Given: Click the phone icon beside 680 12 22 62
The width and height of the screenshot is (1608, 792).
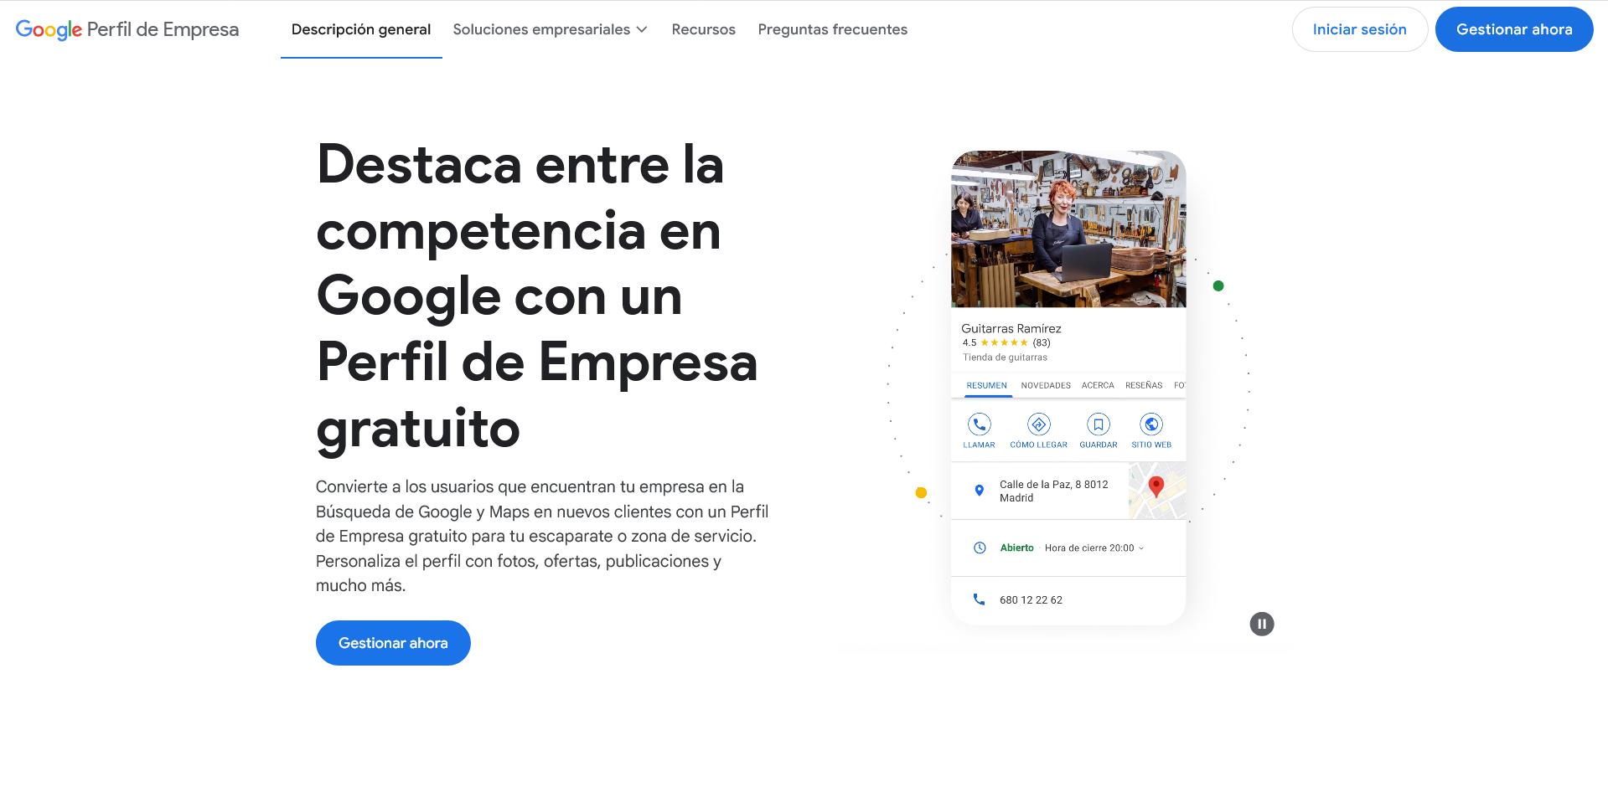Looking at the screenshot, I should pyautogui.click(x=979, y=599).
